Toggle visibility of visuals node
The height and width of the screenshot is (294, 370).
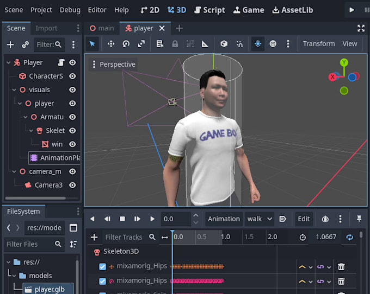72,90
